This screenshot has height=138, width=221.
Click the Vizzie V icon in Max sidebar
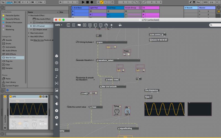tap(57, 111)
